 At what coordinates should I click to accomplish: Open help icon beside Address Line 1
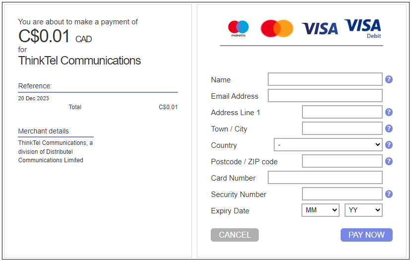tap(389, 112)
